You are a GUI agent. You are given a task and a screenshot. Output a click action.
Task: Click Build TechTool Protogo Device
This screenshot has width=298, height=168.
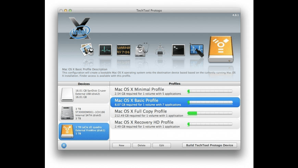209,145
